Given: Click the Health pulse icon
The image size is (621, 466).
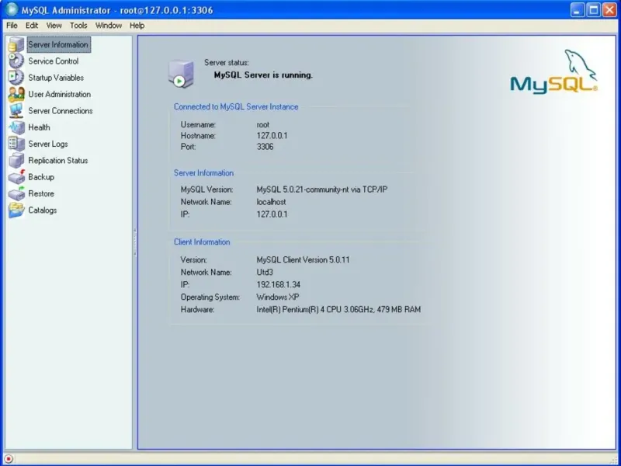Looking at the screenshot, I should 16,127.
